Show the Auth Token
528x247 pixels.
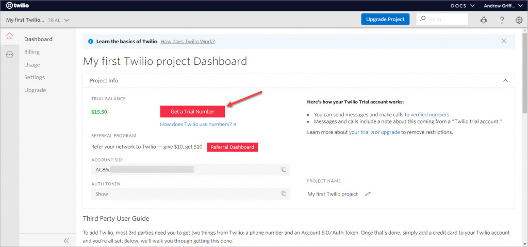coord(102,194)
